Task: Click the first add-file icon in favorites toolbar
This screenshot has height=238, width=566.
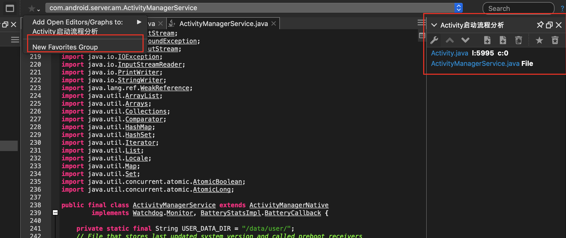Action: click(x=487, y=40)
